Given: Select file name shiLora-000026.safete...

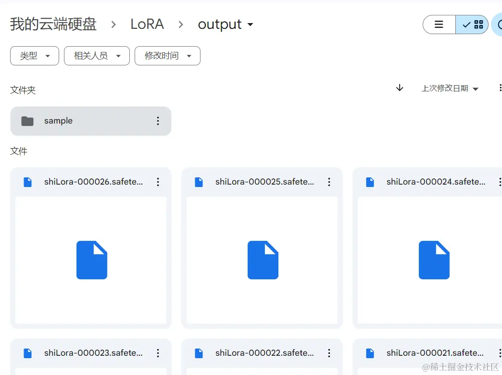Looking at the screenshot, I should click(x=93, y=182).
